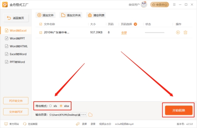Click the megaphone promotion icon in footer
The width and height of the screenshot is (197, 128).
click(78, 124)
